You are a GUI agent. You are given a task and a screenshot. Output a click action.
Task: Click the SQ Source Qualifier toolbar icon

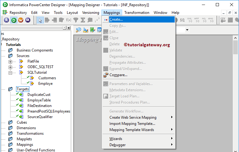182,20
